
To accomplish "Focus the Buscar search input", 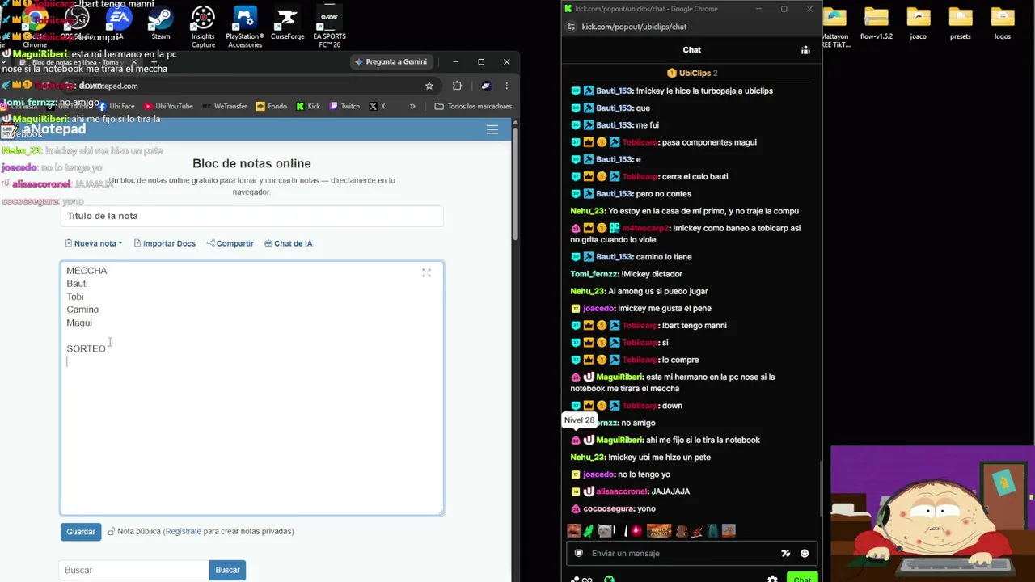I will [134, 571].
